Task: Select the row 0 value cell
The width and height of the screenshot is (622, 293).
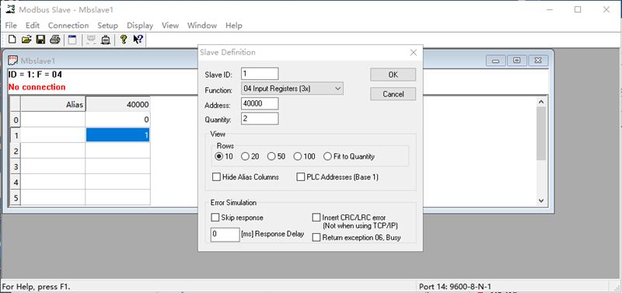Action: coord(118,120)
